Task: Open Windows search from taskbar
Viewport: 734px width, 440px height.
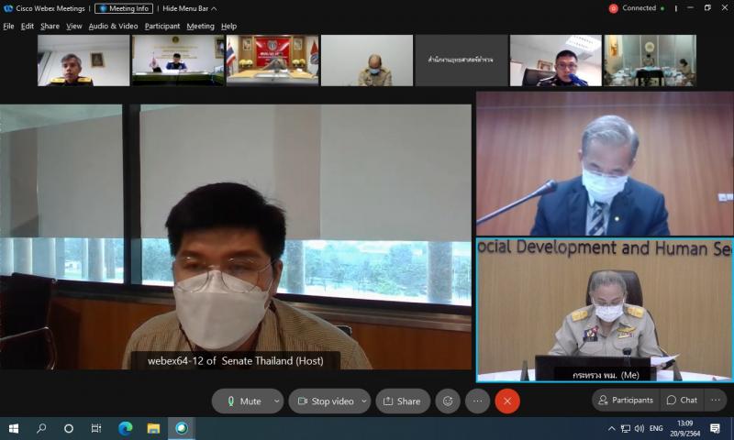Action: 41,428
